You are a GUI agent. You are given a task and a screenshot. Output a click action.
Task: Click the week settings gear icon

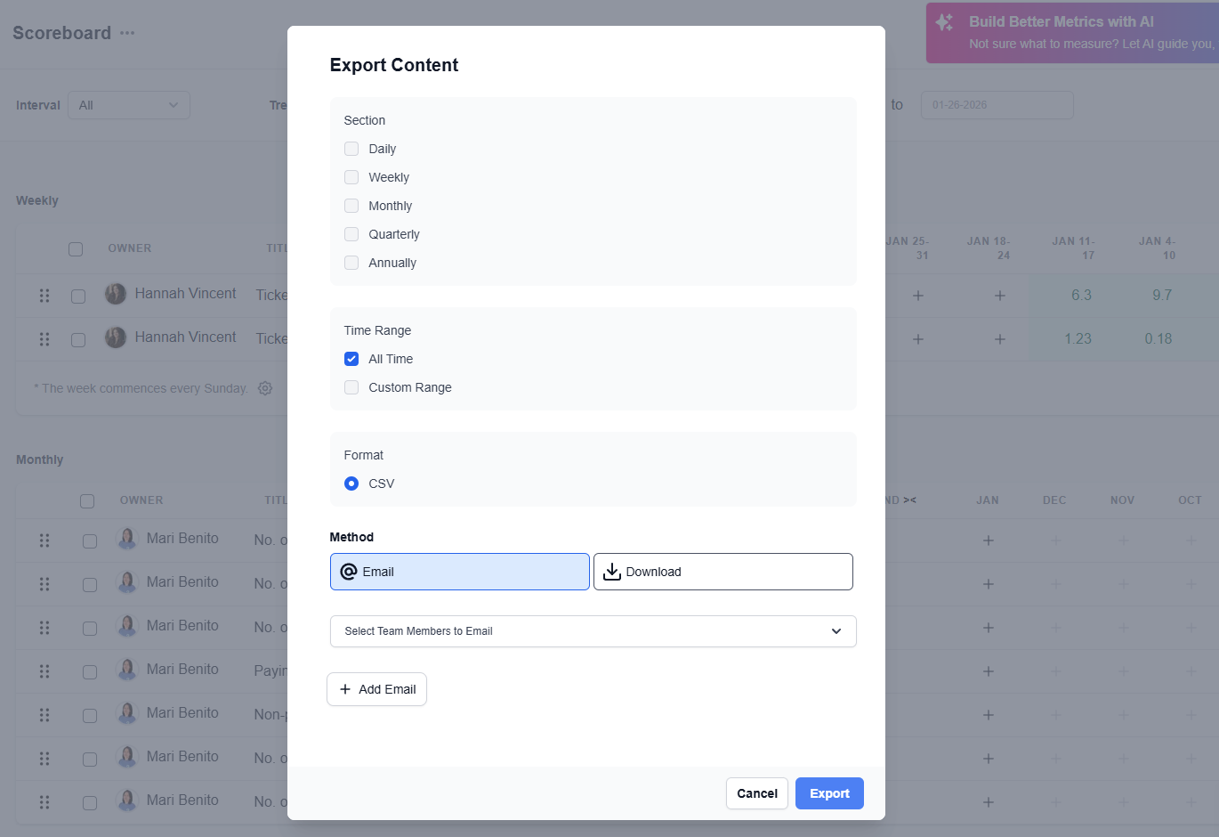point(265,388)
